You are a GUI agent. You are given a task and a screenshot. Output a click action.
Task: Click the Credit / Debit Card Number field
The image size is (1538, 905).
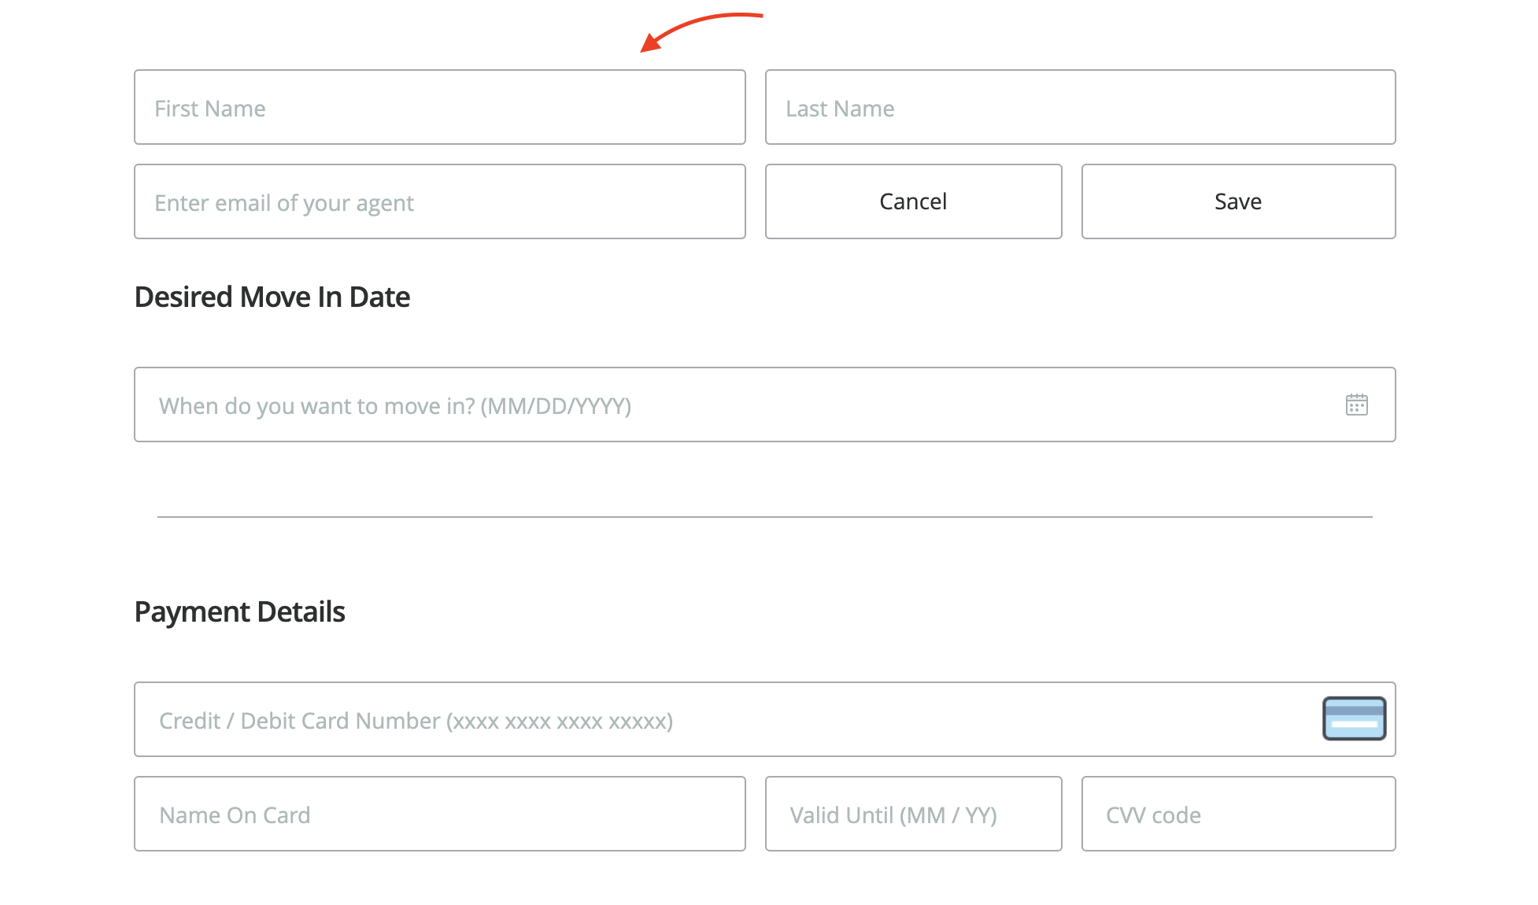click(724, 719)
